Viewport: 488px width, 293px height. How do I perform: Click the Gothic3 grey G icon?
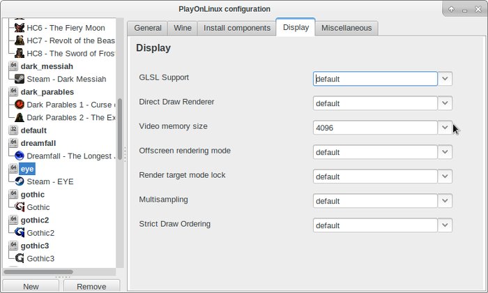pos(20,258)
